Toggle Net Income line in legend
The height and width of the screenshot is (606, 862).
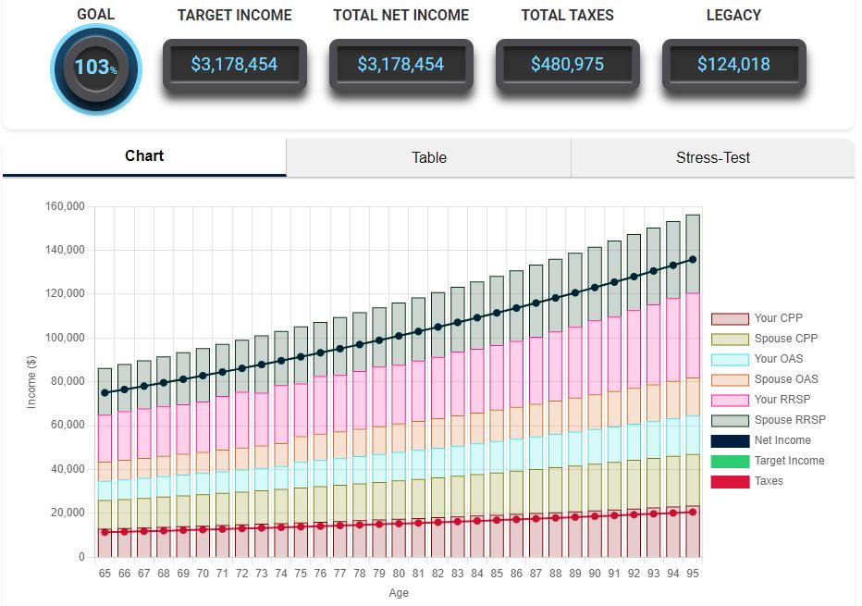coord(730,440)
